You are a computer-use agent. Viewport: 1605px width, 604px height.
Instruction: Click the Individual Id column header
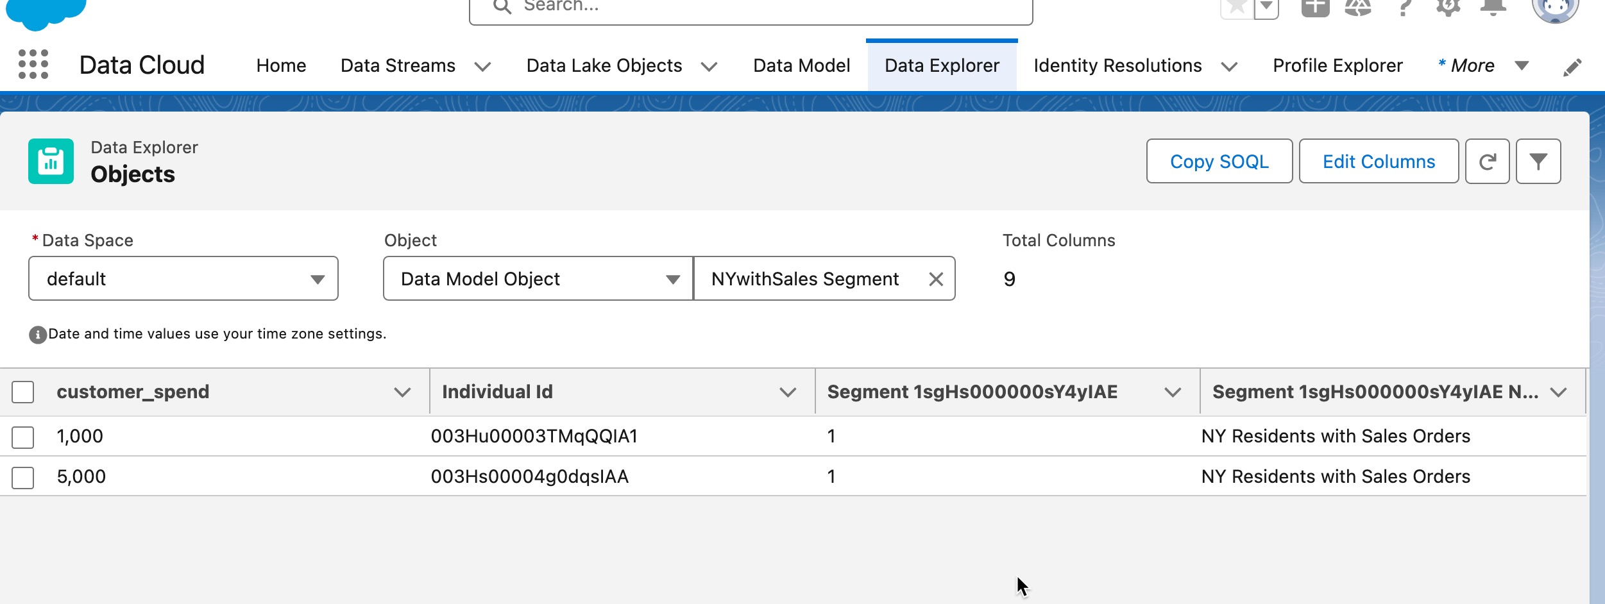tap(497, 392)
